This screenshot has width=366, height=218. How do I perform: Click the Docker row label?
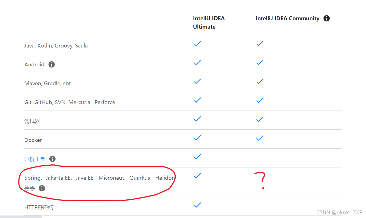[33, 140]
